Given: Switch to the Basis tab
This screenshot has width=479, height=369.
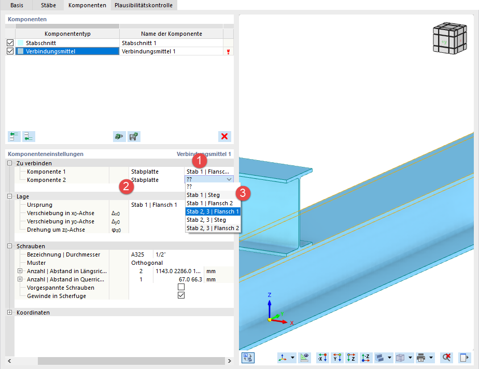Looking at the screenshot, I should pos(17,5).
